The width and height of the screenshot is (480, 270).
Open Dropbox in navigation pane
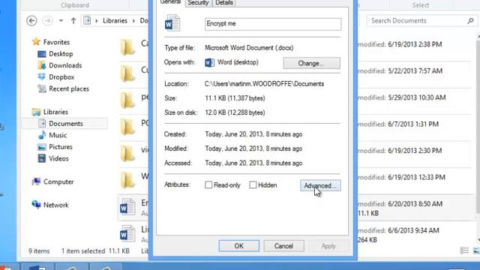click(x=61, y=77)
